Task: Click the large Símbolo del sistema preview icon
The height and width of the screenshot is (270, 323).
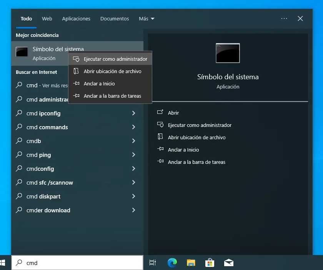Action: [228, 53]
